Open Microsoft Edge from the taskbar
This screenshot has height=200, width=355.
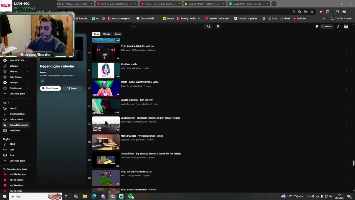(94, 196)
